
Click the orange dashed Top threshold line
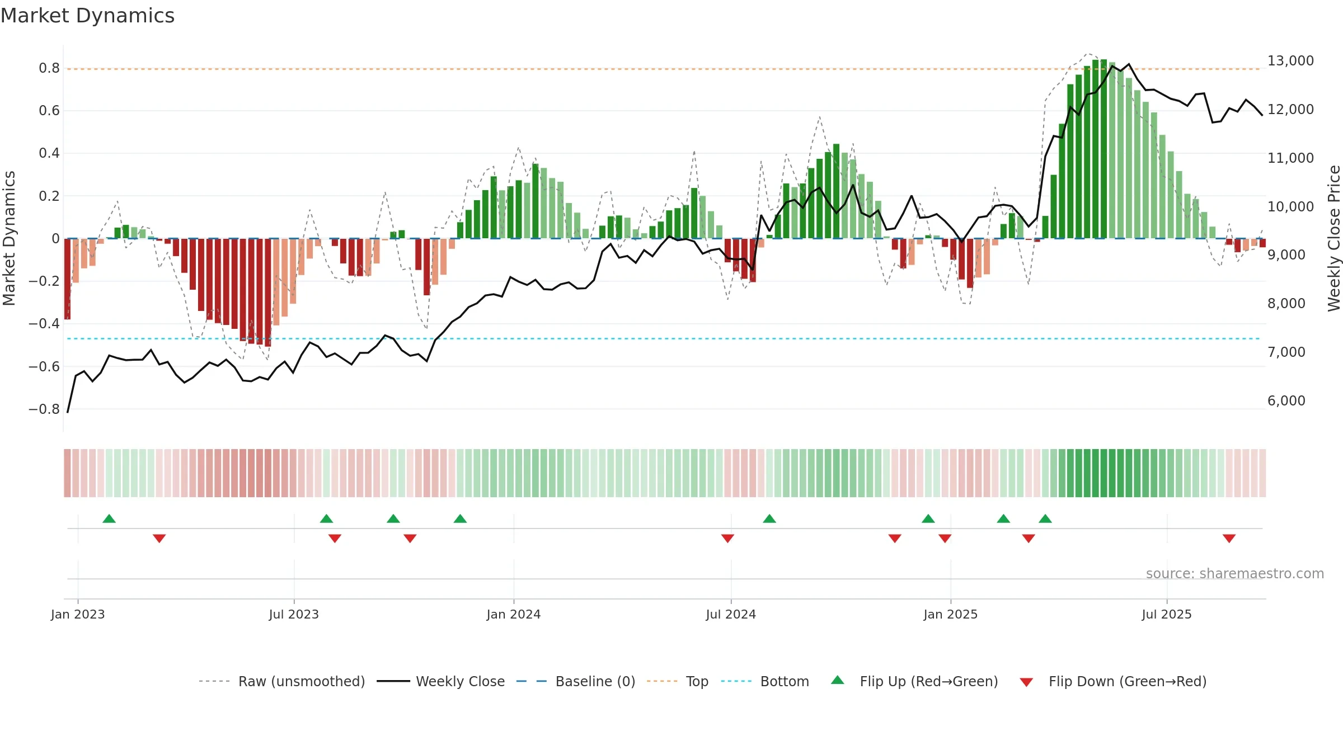pyautogui.click(x=664, y=69)
